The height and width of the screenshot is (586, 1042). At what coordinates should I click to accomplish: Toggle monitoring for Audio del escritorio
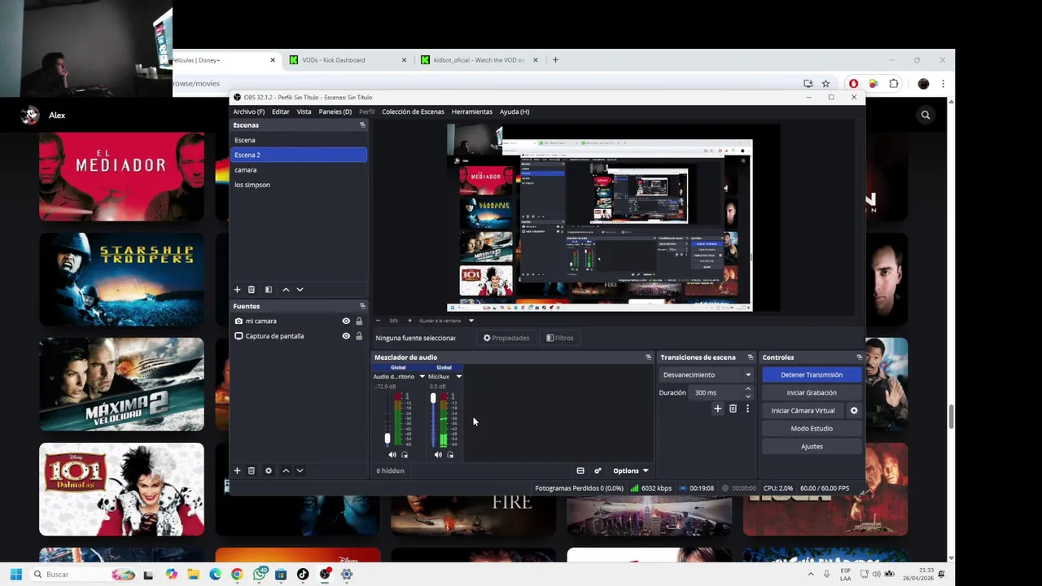pos(405,455)
